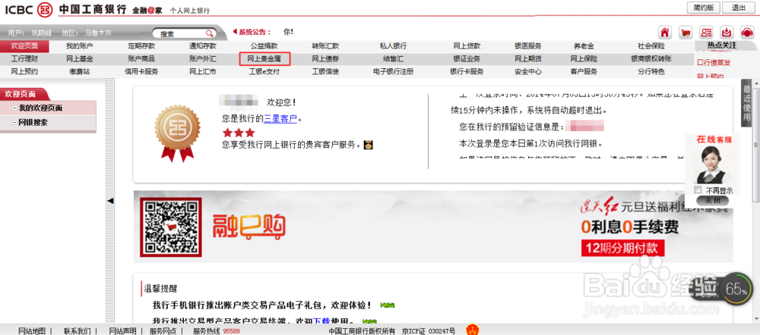Open the 三星客户 link
Screen dimensions: 760x335
280,118
